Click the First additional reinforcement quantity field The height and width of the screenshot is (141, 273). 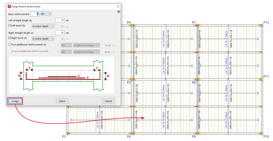(55, 45)
